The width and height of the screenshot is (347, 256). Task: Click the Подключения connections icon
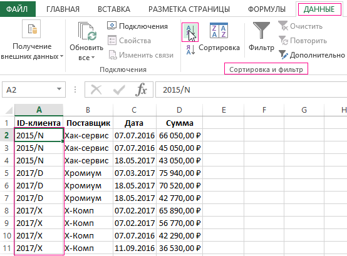click(x=111, y=26)
